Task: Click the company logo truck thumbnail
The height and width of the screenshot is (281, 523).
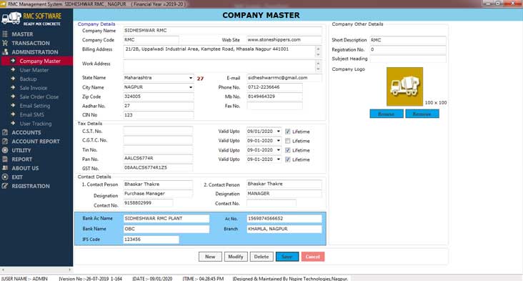Action: click(x=404, y=87)
